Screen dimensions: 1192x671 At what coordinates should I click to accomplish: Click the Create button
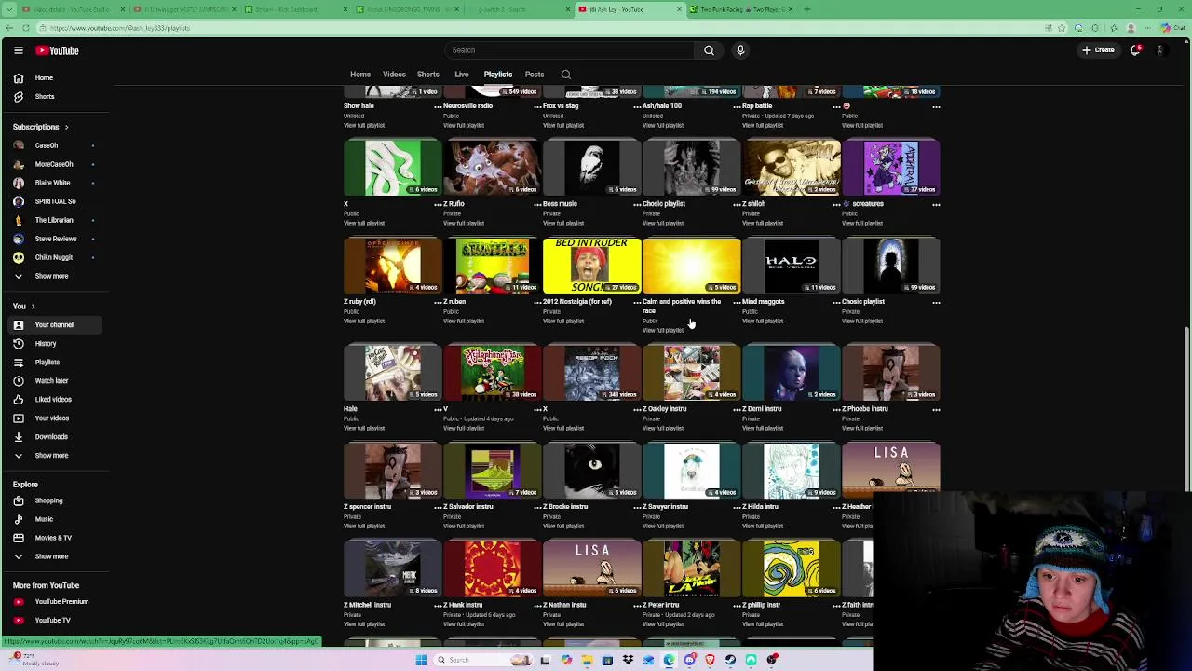(x=1098, y=50)
